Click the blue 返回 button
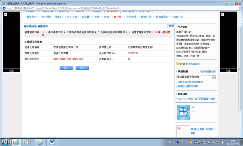Screen dimensions: 243x146 (x=82, y=68)
